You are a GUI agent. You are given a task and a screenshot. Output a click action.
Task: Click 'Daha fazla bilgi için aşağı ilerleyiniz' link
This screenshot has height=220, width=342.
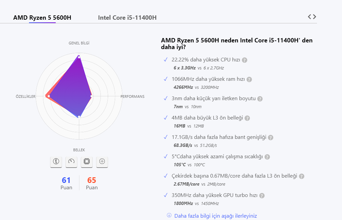point(216,216)
